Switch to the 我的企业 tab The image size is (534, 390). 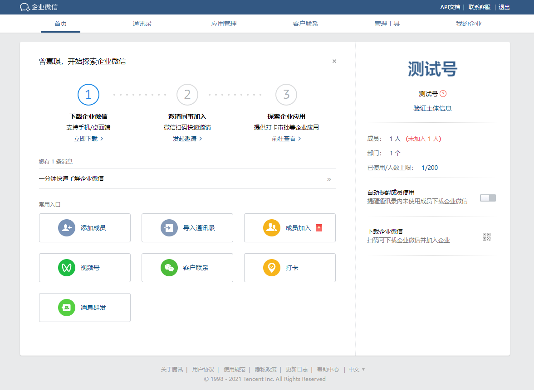click(469, 24)
